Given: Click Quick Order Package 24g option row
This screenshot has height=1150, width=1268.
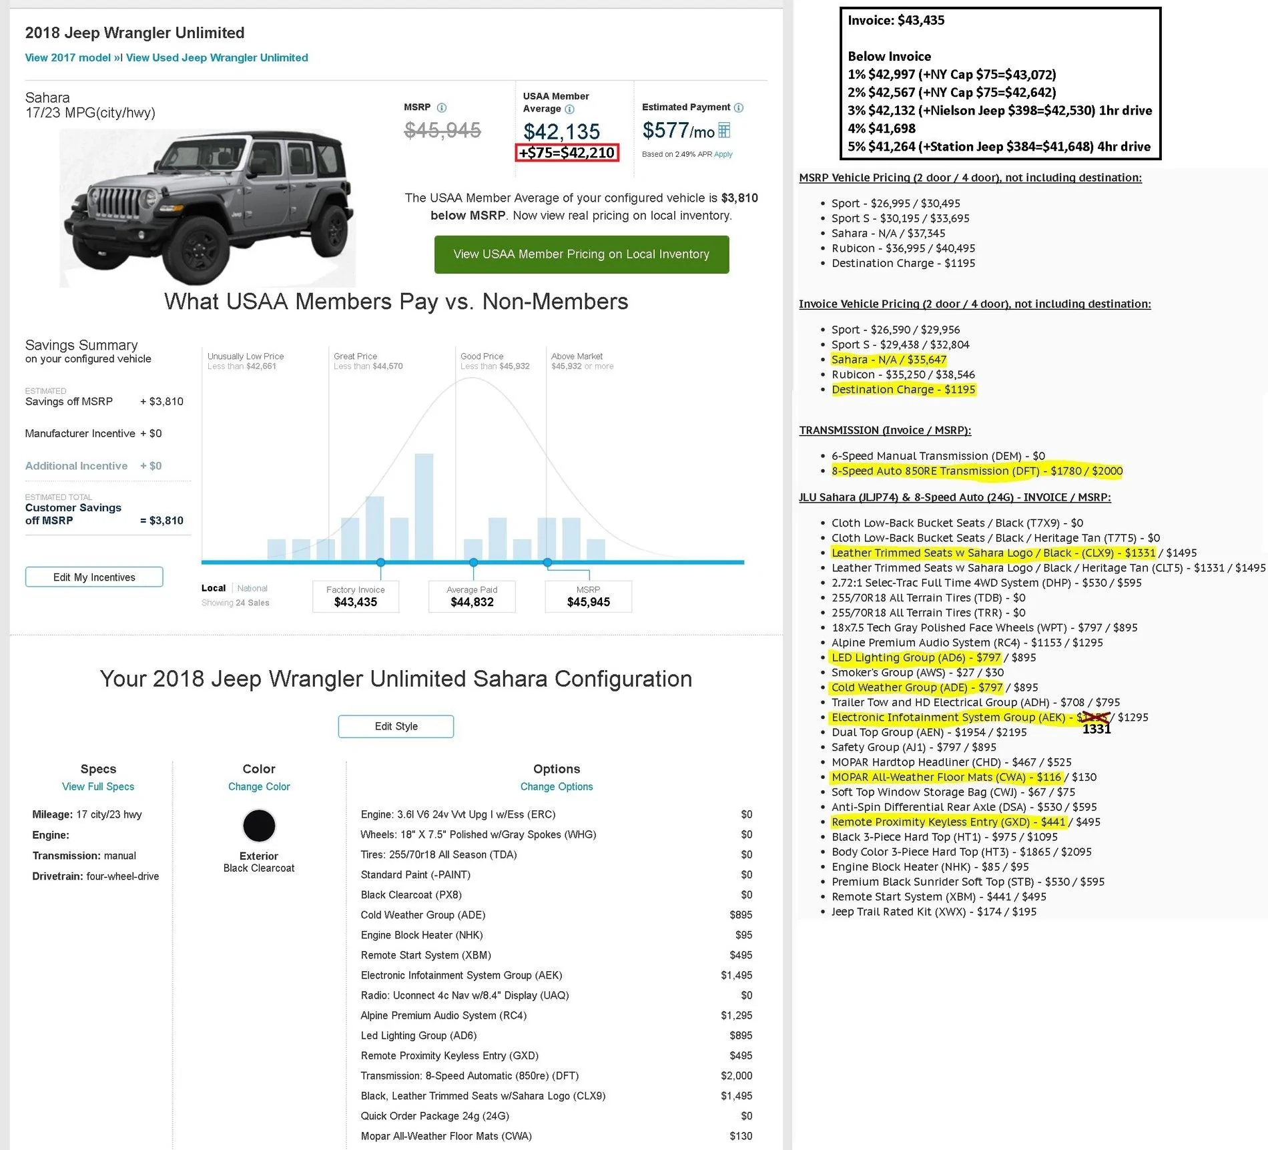Looking at the screenshot, I should tap(556, 1116).
